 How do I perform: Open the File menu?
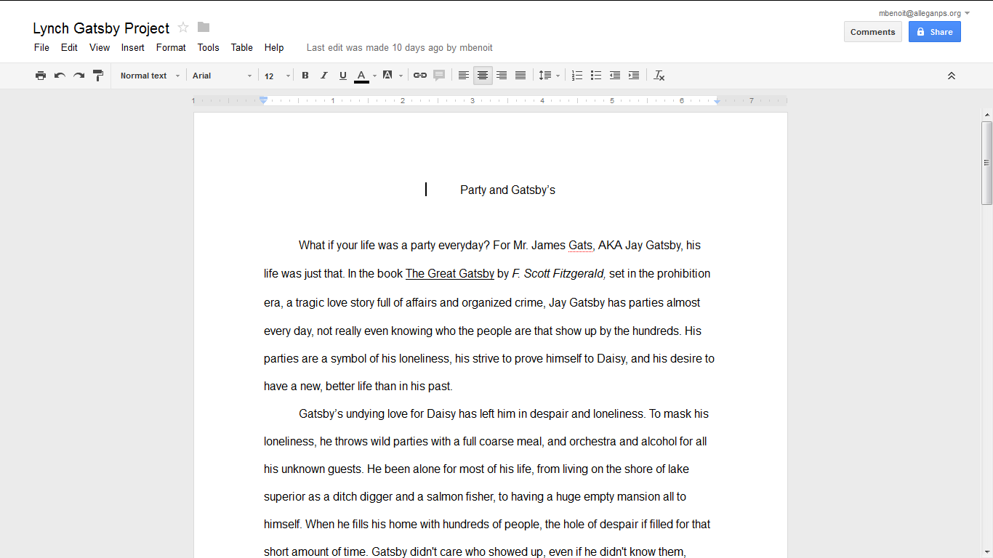pyautogui.click(x=41, y=47)
